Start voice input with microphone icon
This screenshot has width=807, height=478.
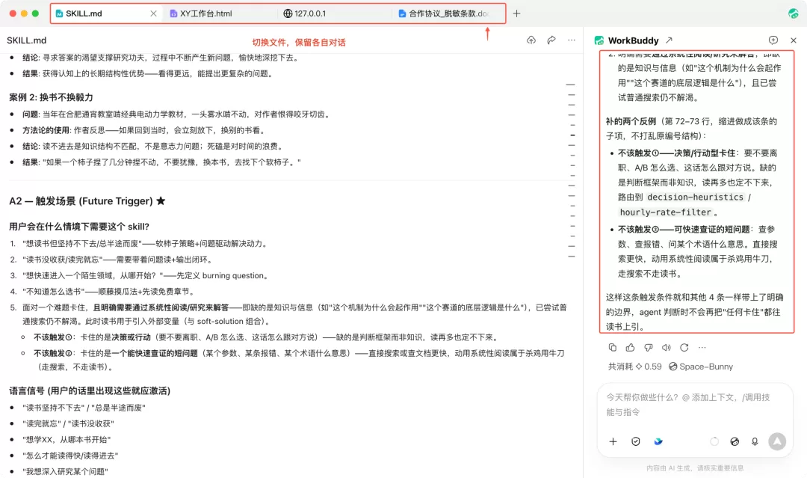pos(755,441)
